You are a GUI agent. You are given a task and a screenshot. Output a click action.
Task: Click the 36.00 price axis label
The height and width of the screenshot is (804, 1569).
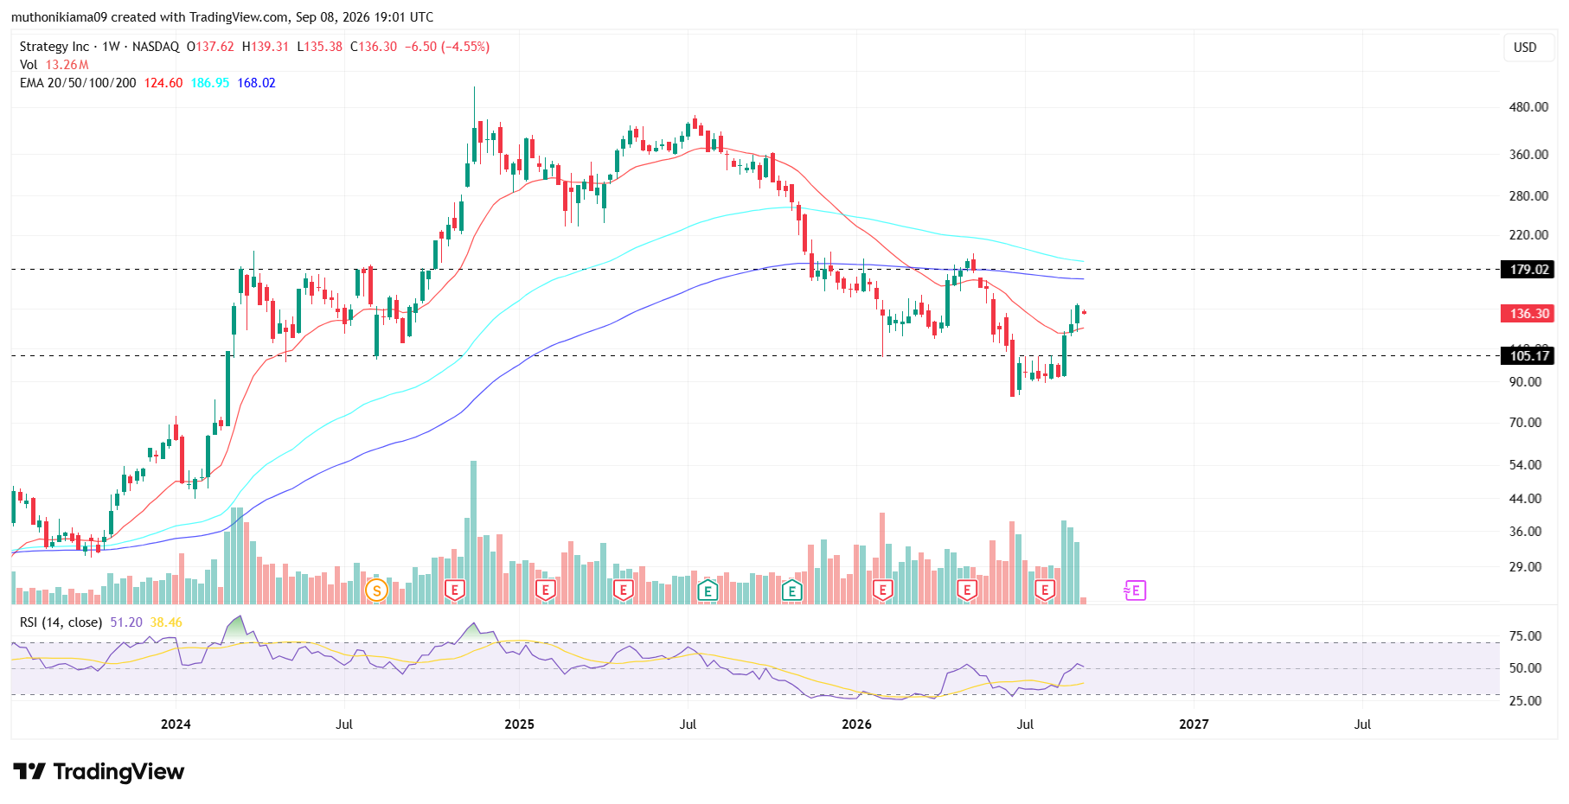pos(1526,532)
